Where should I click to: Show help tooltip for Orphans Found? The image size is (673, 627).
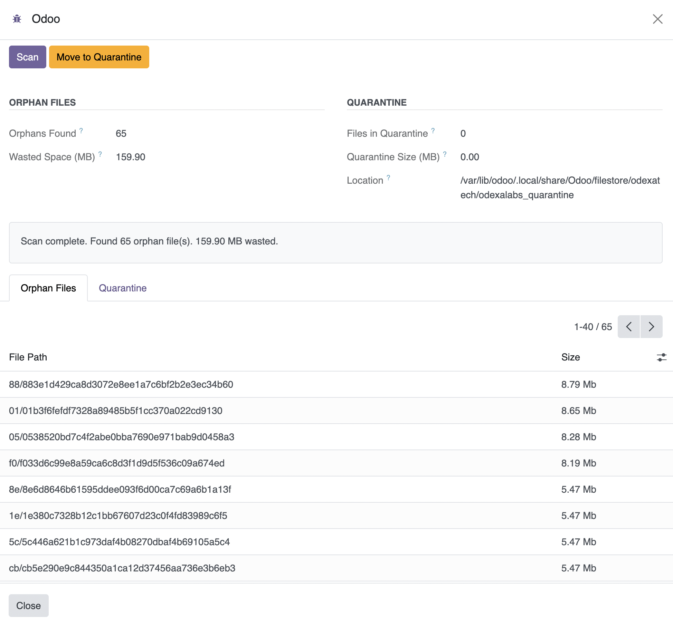pyautogui.click(x=81, y=131)
